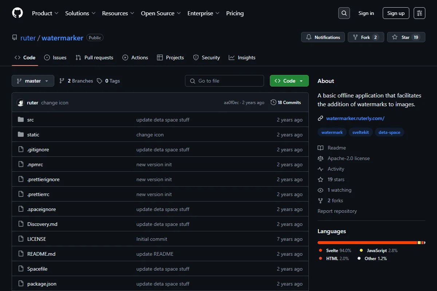The image size is (437, 291).
Task: Expand the master branch dropdown
Action: (x=33, y=81)
